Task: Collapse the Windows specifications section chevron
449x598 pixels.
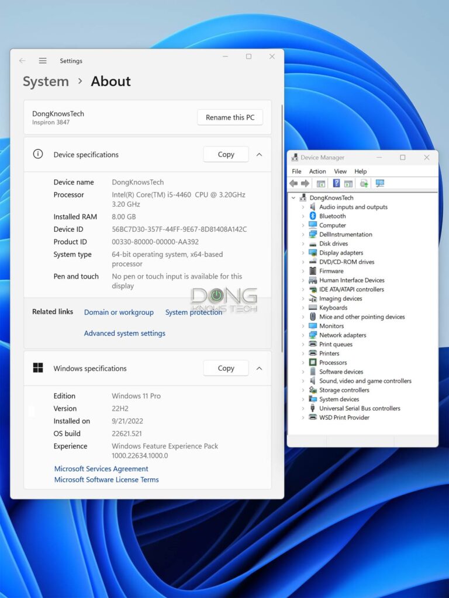Action: pyautogui.click(x=259, y=368)
